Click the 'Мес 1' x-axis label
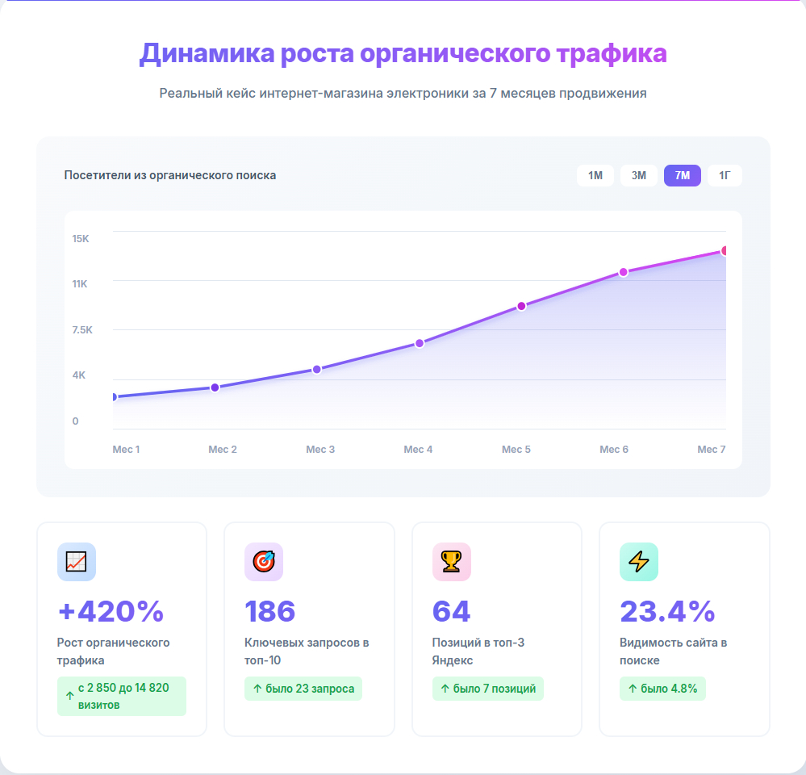 (x=126, y=450)
